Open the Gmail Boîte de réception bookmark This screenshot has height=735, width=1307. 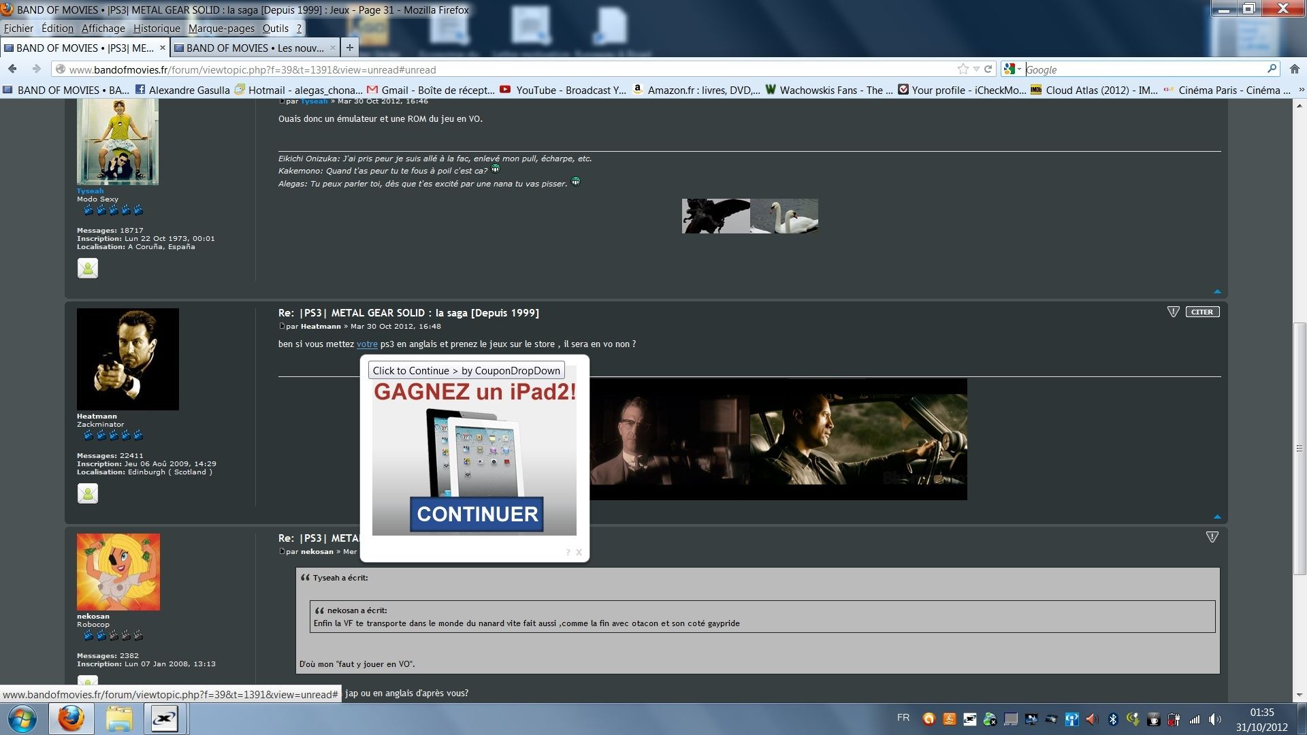[430, 90]
